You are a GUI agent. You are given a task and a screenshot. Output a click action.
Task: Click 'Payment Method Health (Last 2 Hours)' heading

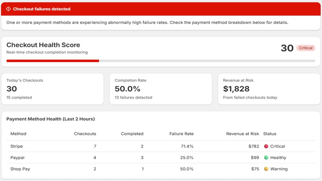click(x=51, y=119)
